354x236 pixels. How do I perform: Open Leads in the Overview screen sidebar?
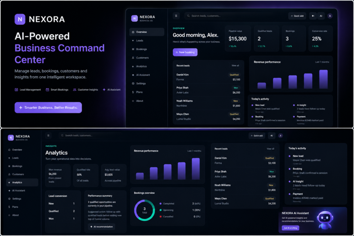pyautogui.click(x=147, y=41)
